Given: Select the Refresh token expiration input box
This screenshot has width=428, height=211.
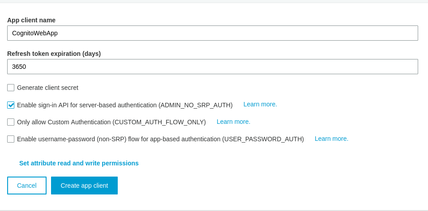Looking at the screenshot, I should point(212,67).
